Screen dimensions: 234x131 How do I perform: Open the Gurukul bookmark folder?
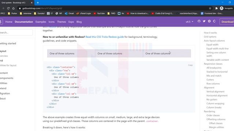[x=39, y=13]
